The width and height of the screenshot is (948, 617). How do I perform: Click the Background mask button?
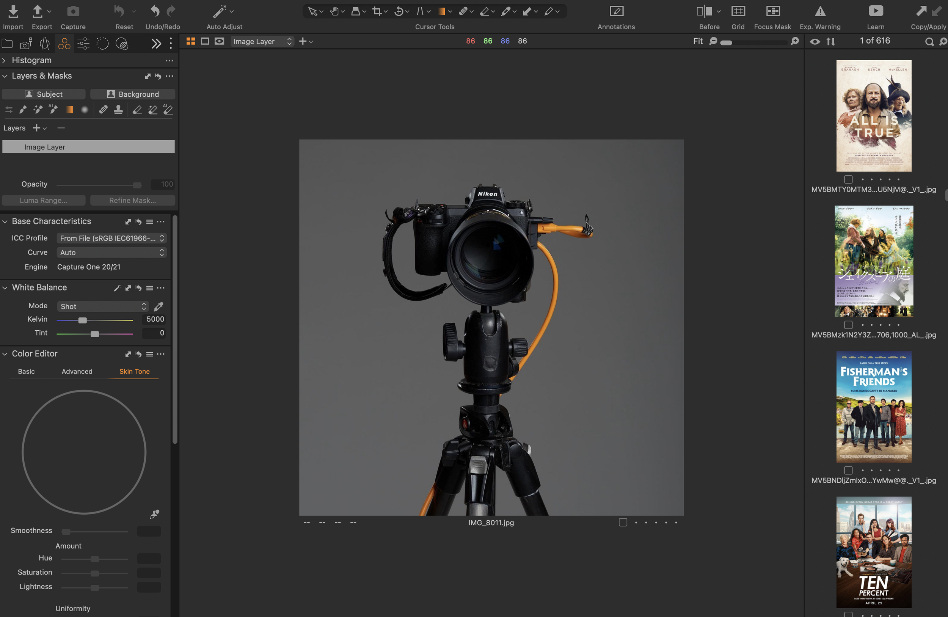click(133, 94)
